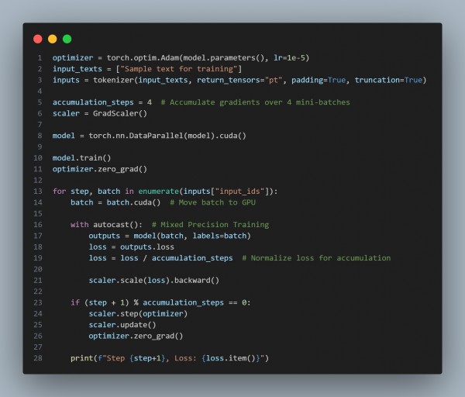Viewport: 465px width, 397px height.
Task: Click the 'tokenizer' function name on line 3
Action: pyautogui.click(x=113, y=80)
